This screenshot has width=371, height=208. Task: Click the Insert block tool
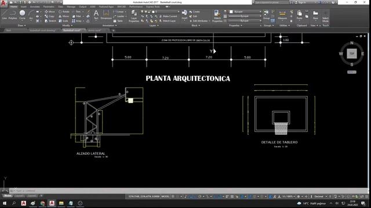[x=184, y=14]
